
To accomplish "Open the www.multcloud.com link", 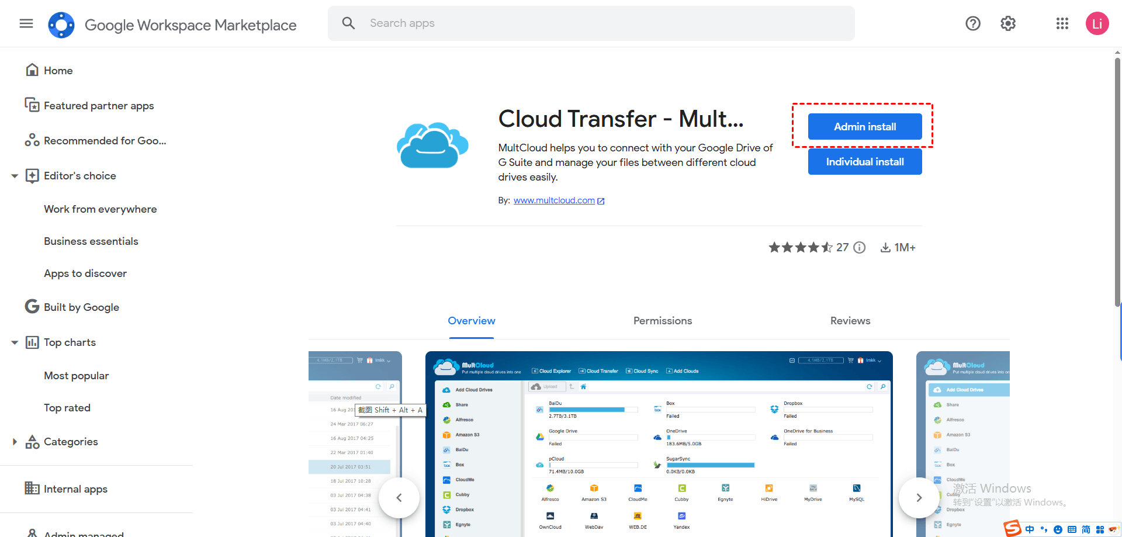I will 554,200.
